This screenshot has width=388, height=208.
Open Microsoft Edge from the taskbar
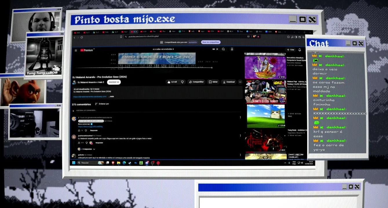pyautogui.click(x=124, y=163)
